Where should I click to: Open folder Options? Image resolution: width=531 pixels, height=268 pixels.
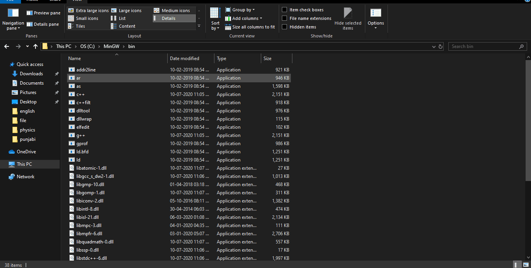point(375,18)
